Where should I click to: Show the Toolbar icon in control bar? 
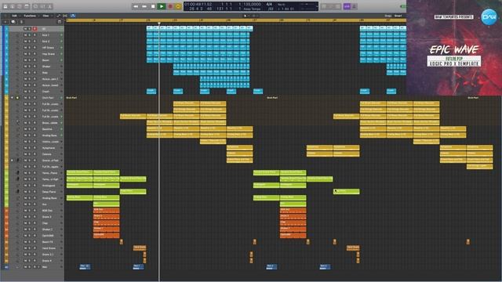27,6
